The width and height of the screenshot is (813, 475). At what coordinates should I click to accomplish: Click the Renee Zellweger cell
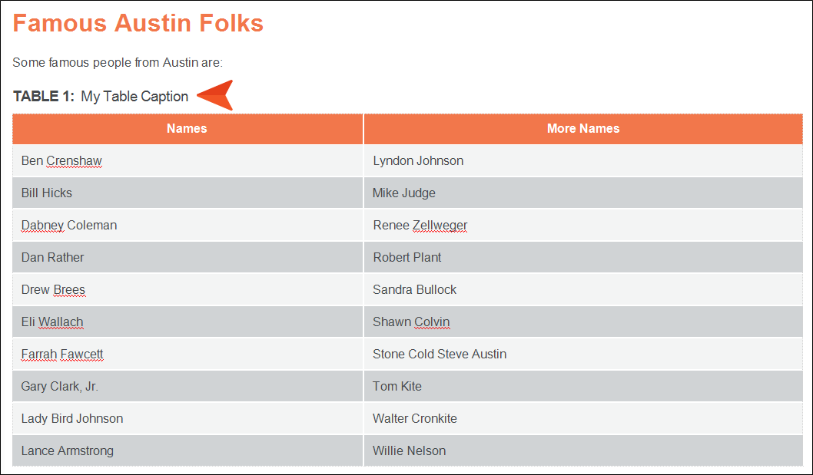[583, 226]
